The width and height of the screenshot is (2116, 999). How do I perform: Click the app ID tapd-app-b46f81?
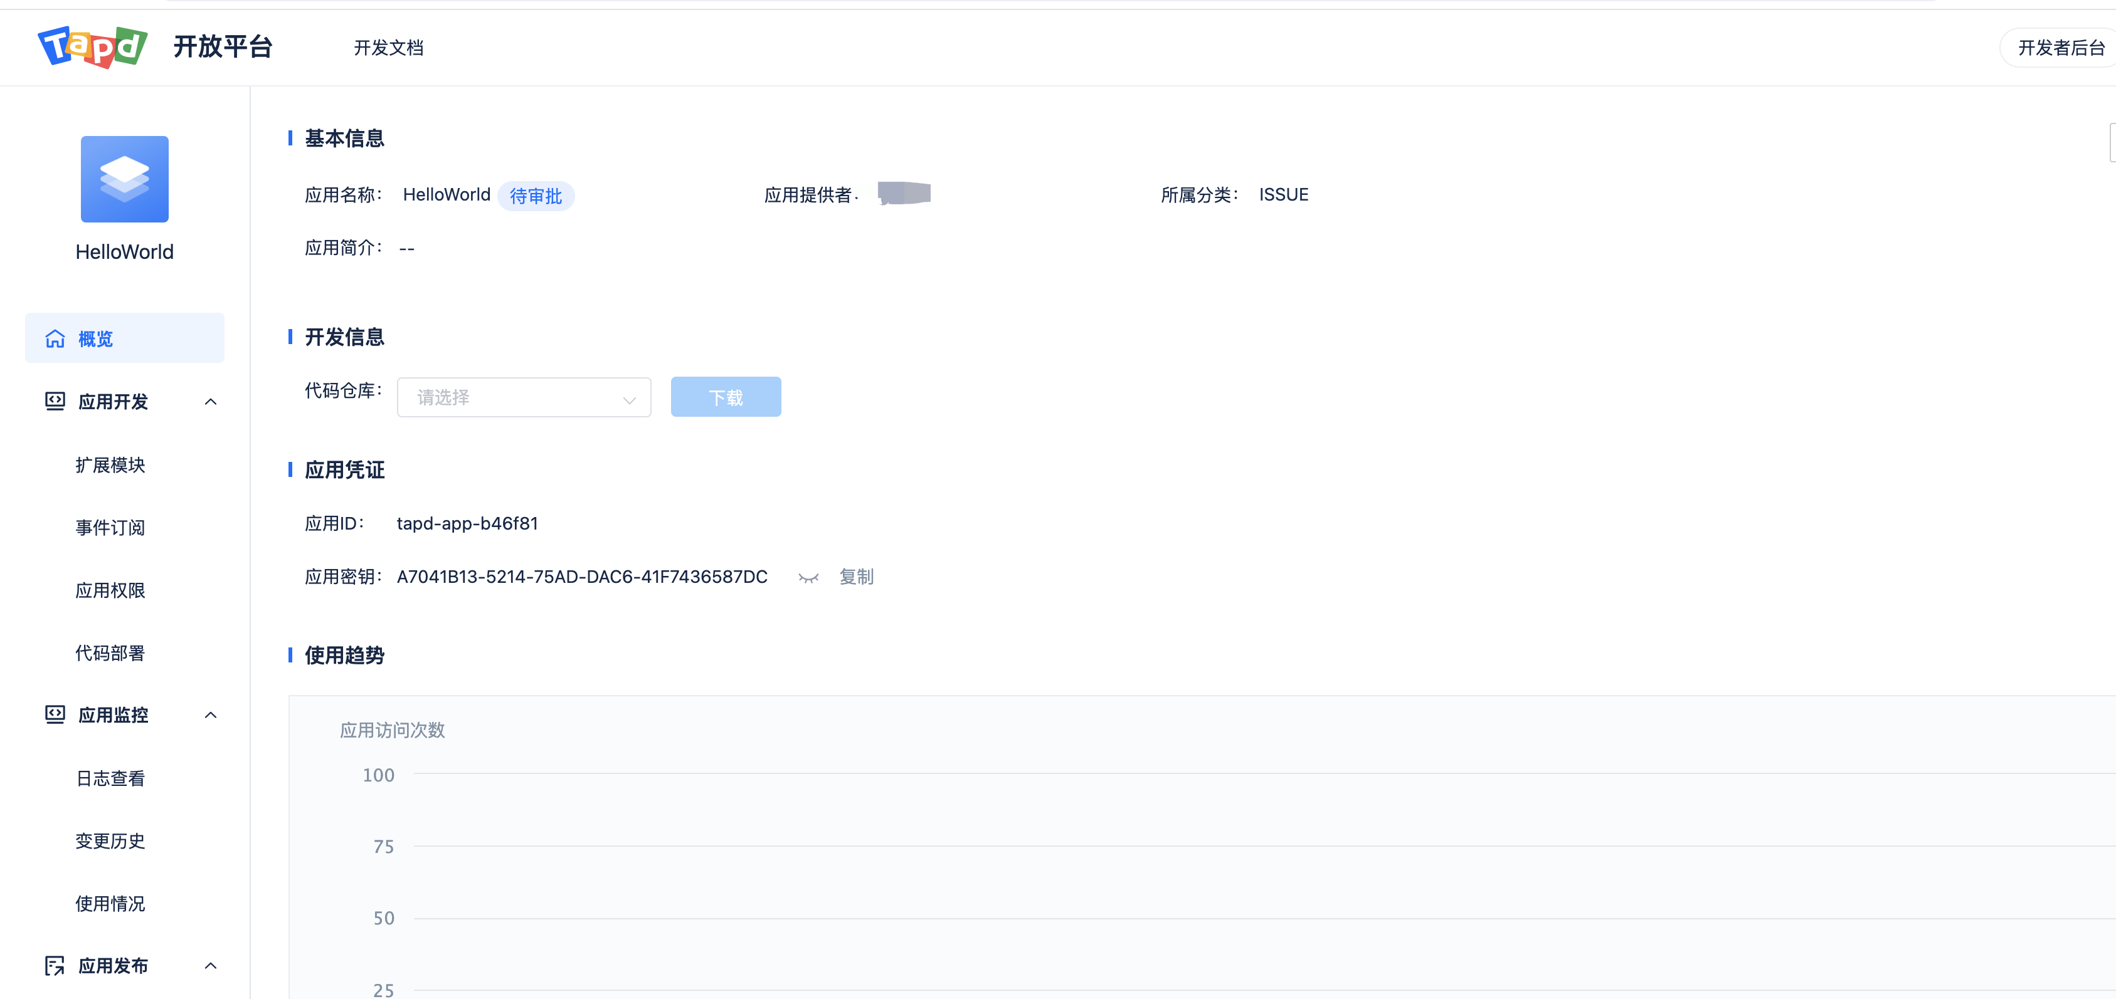coord(467,524)
